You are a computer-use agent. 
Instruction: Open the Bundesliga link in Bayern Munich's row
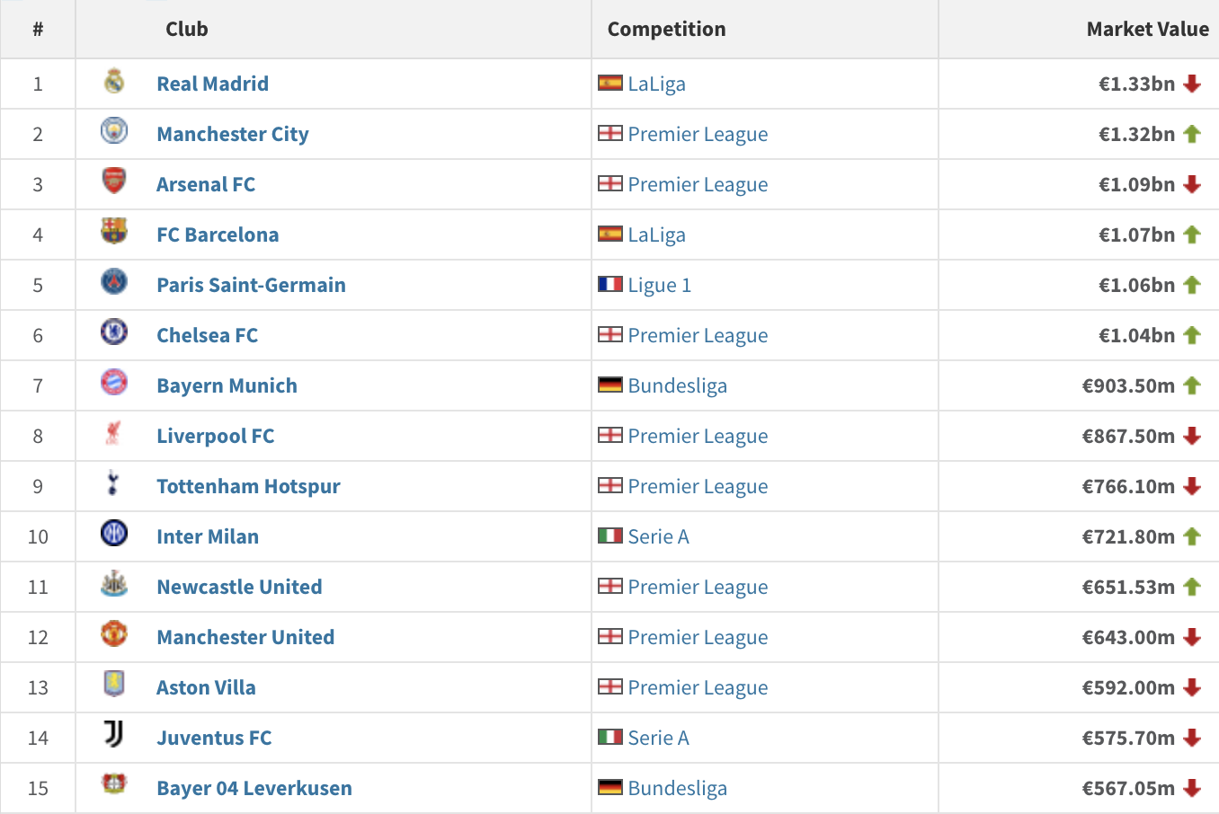click(678, 385)
